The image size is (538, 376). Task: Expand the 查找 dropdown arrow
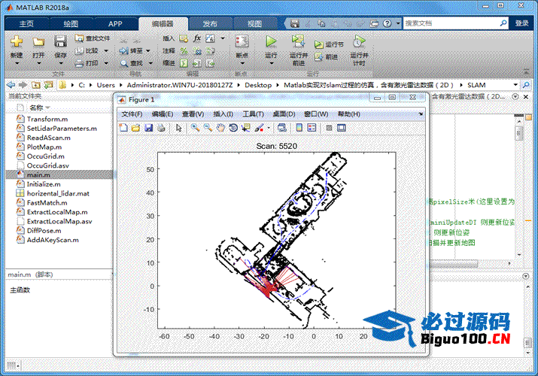pos(150,63)
